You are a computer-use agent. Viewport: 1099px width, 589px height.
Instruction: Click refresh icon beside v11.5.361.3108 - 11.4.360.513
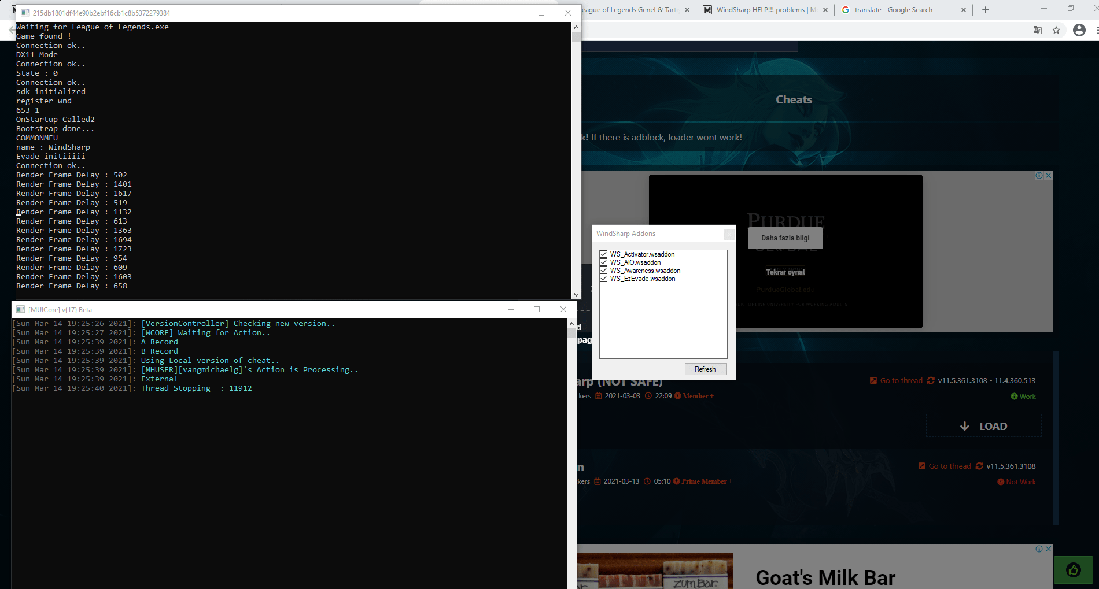(x=931, y=380)
